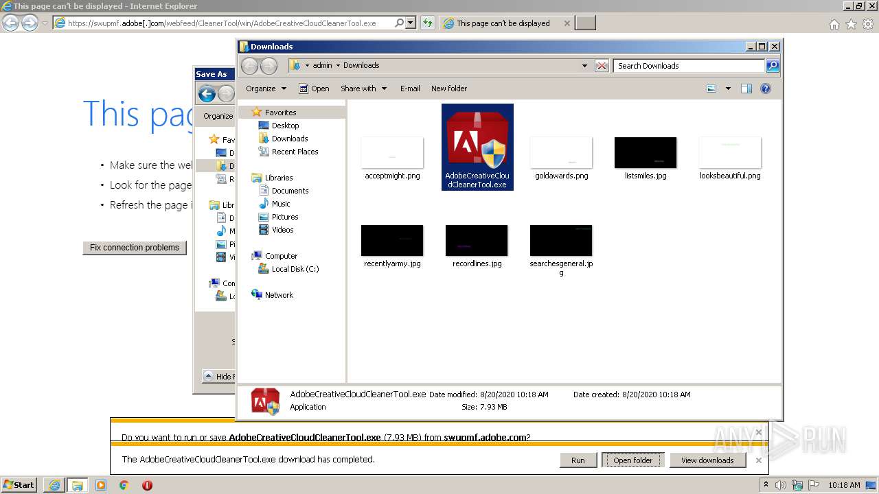
Task: Expand the Explorer address bar history dropdown
Action: click(584, 66)
